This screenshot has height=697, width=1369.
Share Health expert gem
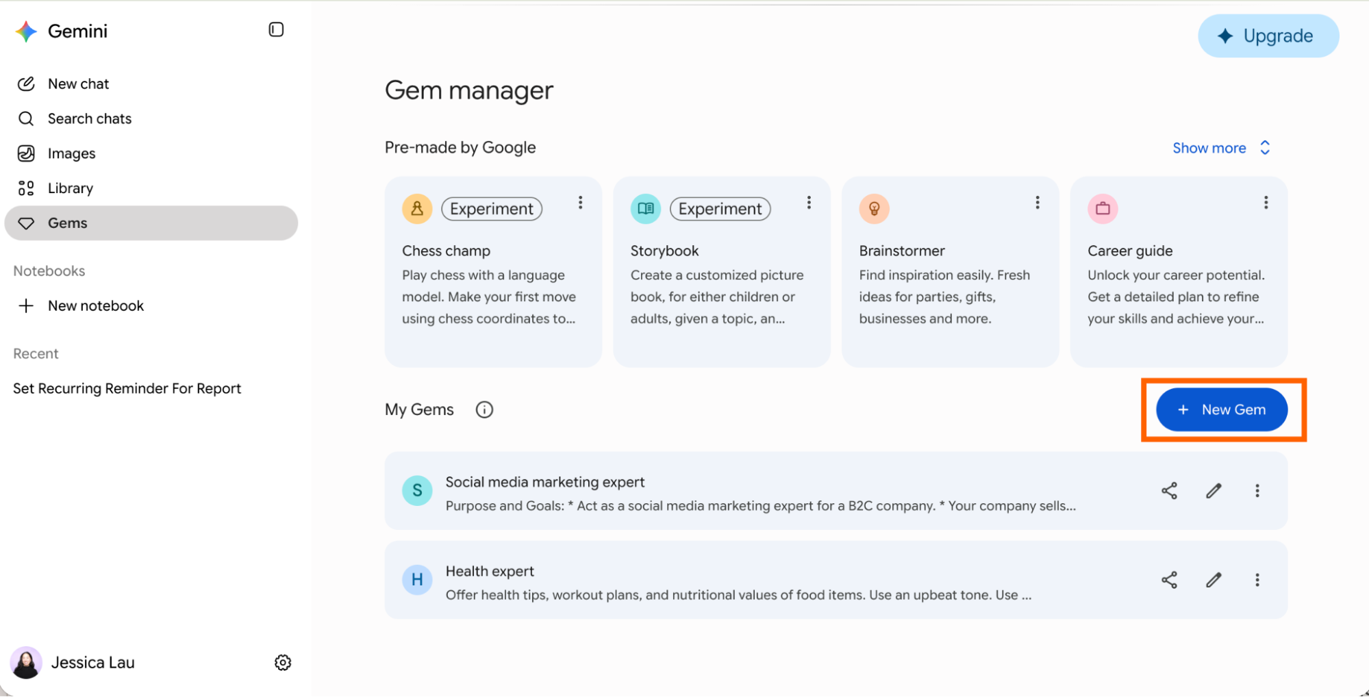(x=1169, y=580)
